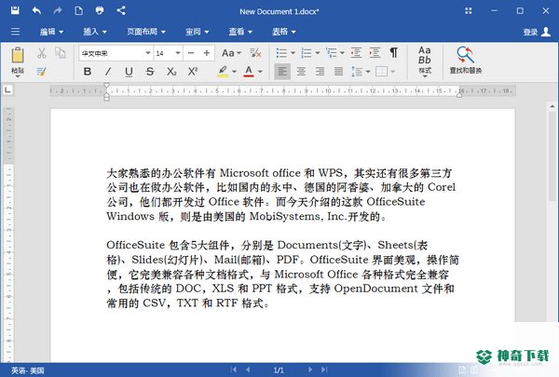
Task: Open the 查看 menu
Action: [x=240, y=32]
